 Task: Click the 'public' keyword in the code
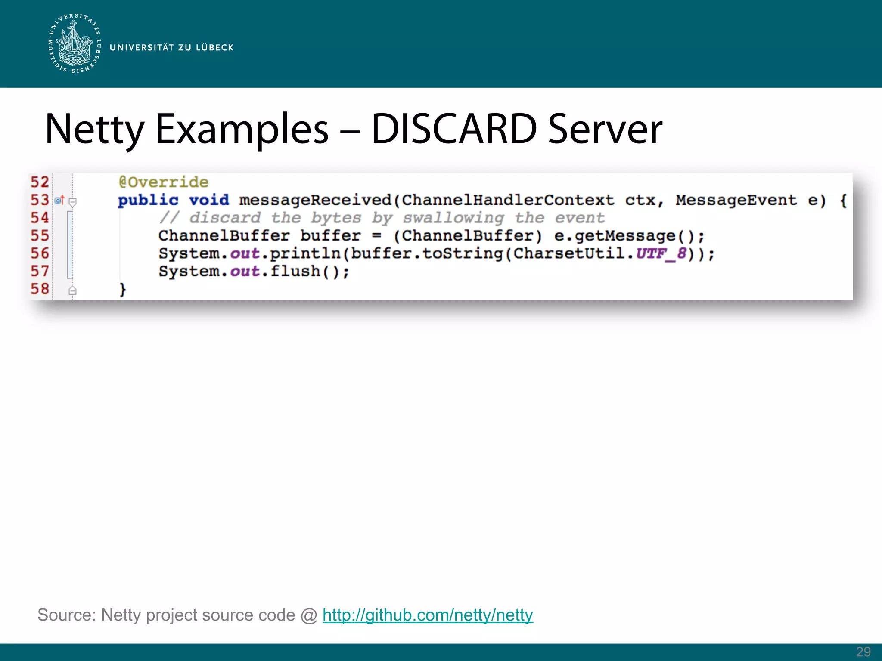pos(148,200)
